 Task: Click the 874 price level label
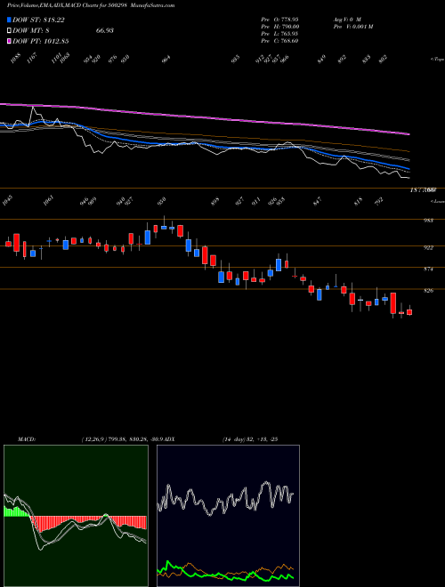pyautogui.click(x=428, y=269)
